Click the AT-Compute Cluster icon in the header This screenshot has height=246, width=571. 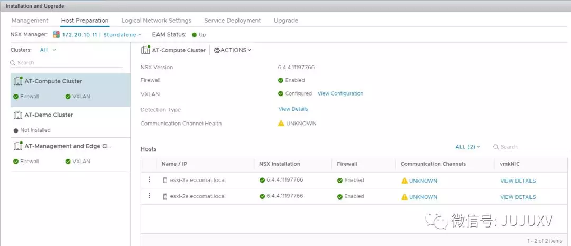146,50
